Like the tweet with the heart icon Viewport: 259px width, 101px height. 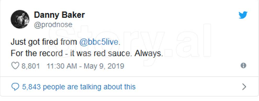click(x=15, y=66)
